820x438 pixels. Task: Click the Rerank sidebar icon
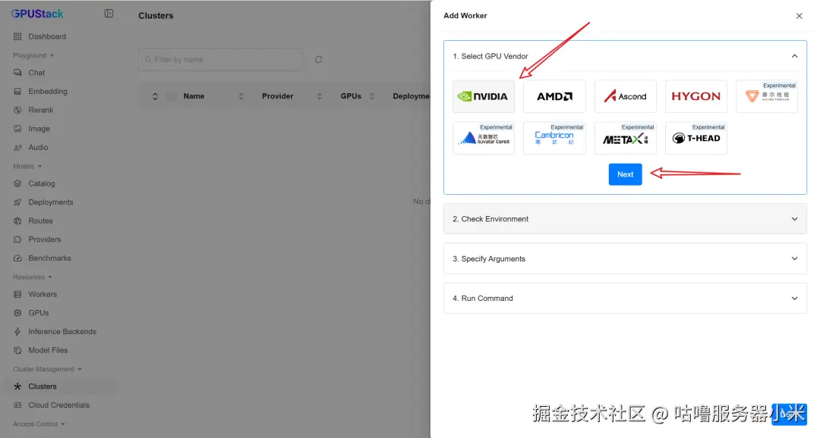pos(17,110)
